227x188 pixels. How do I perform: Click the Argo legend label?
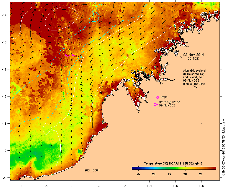(164, 97)
